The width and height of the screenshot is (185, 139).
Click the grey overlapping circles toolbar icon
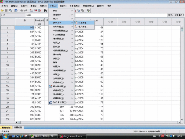tap(83, 11)
